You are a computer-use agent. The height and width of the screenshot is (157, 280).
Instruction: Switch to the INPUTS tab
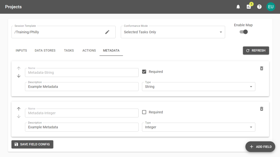point(21,51)
